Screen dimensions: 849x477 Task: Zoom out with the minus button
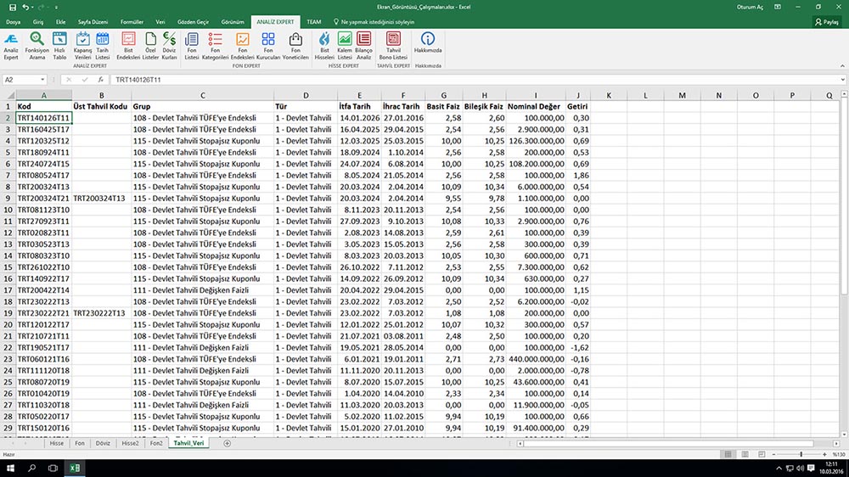pos(773,454)
